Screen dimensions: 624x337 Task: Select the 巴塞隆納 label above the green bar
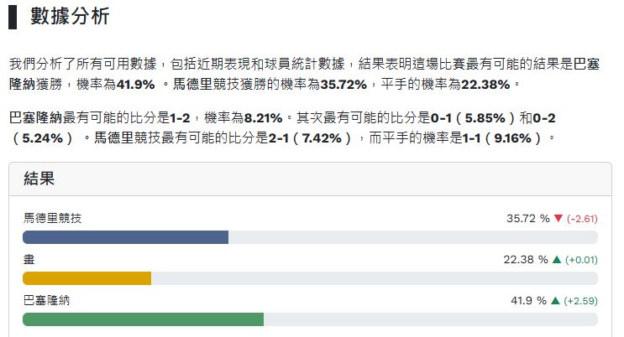click(x=46, y=301)
